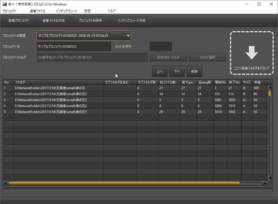The image size is (278, 204).
Task: Click the プロジェクトフォルダ path field
Action: click(x=92, y=57)
